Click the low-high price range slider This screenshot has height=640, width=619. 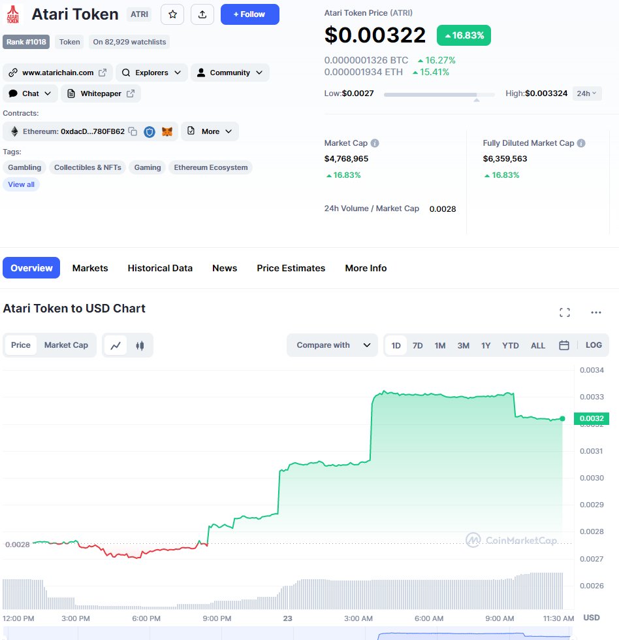[439, 95]
